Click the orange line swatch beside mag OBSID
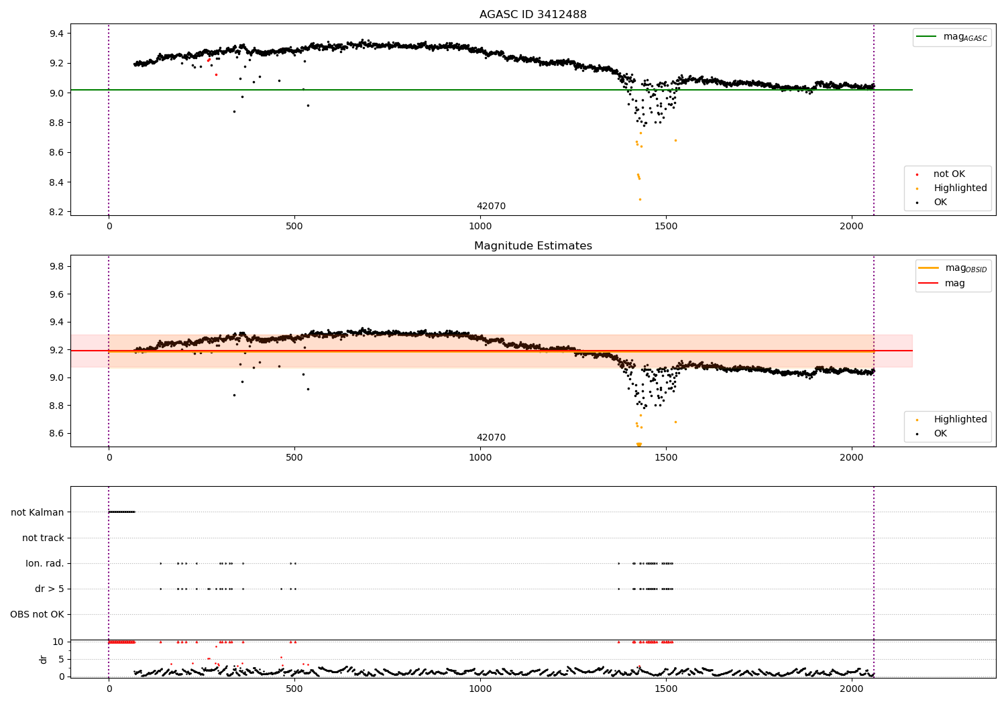 [928, 268]
